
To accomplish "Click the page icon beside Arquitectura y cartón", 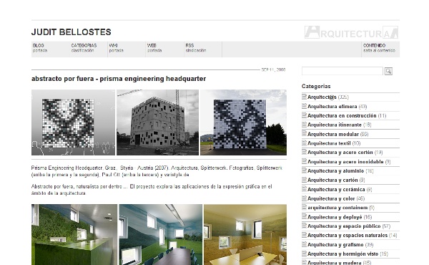I will (x=304, y=180).
